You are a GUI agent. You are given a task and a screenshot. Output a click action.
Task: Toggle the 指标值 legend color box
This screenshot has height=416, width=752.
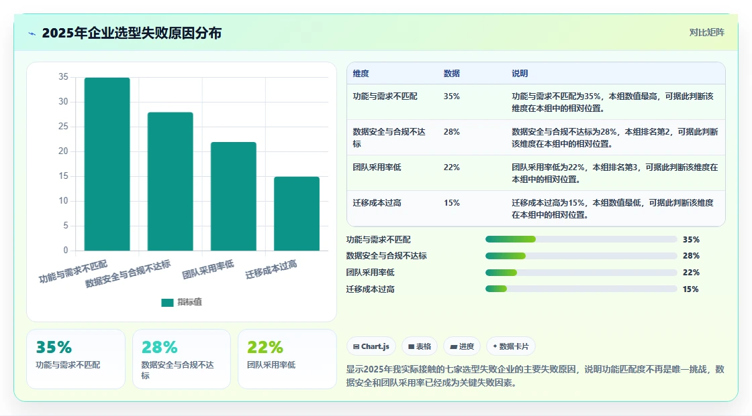tap(167, 303)
